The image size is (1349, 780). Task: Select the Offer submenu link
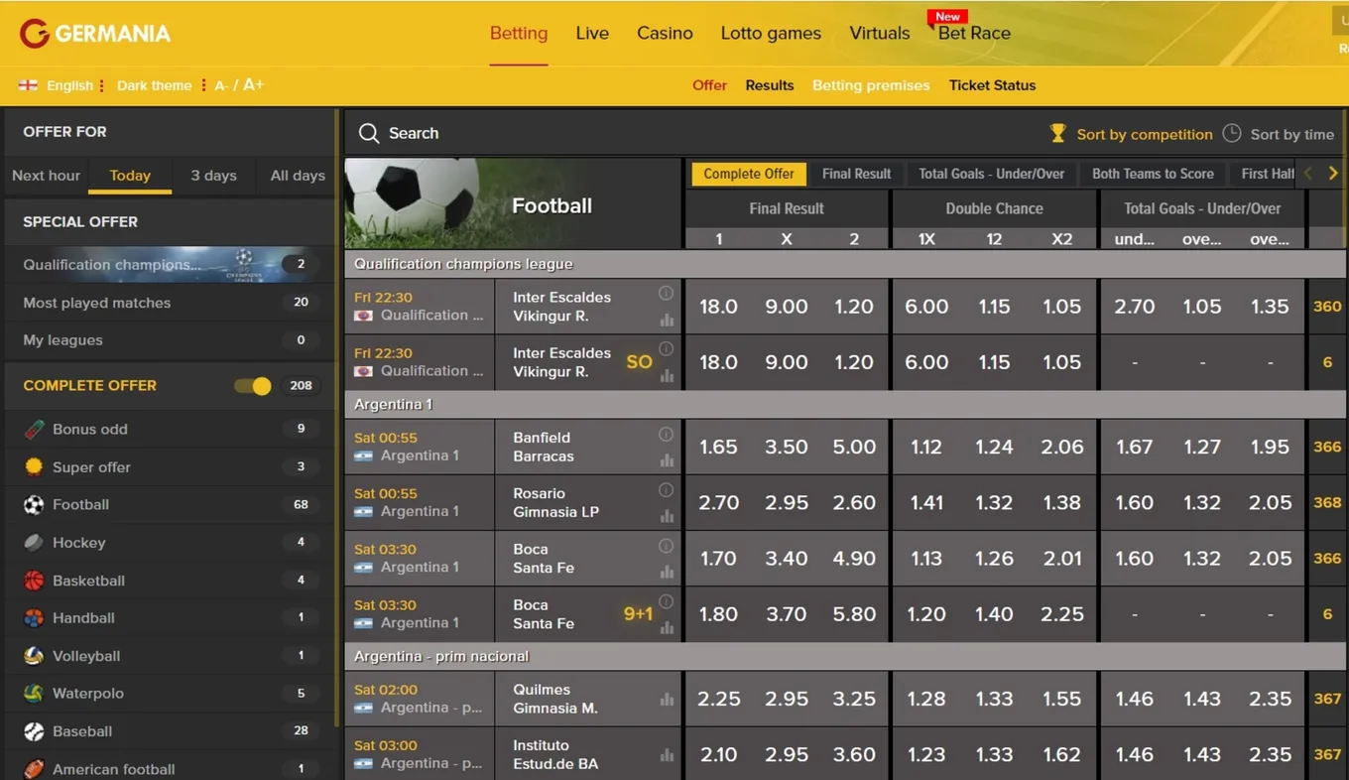[709, 85]
